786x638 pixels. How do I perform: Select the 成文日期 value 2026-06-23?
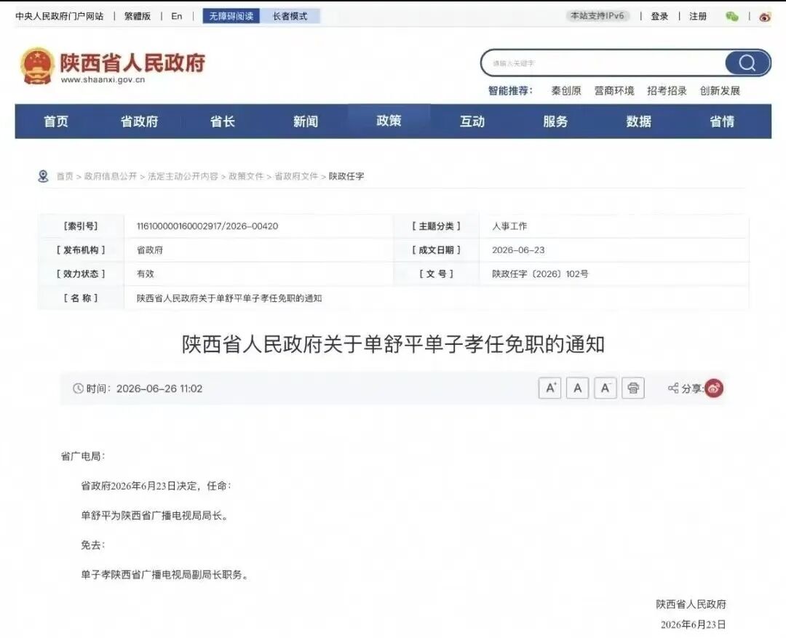point(518,250)
